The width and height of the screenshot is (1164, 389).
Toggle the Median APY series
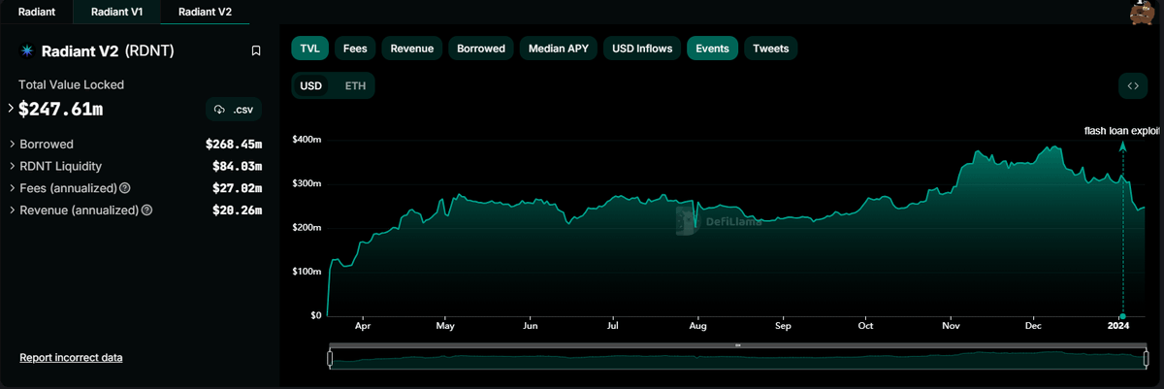coord(558,48)
